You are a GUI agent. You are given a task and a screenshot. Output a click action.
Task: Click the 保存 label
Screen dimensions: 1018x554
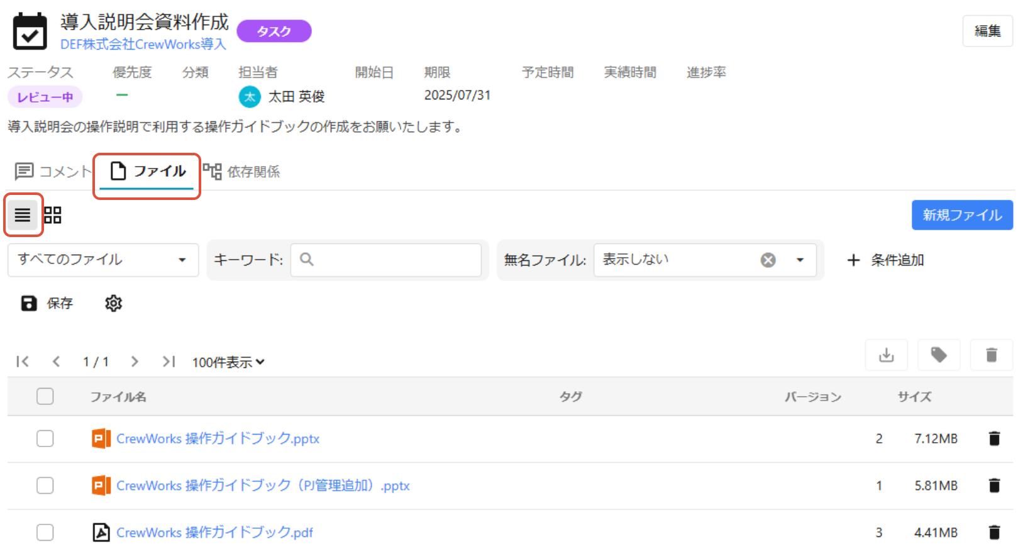(60, 303)
